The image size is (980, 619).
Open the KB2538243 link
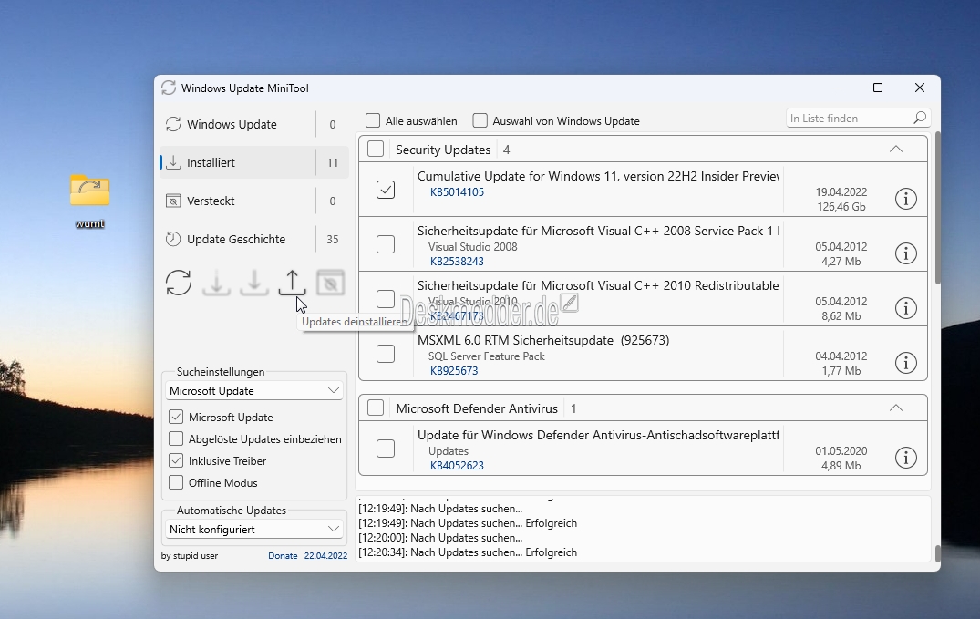[x=457, y=262]
